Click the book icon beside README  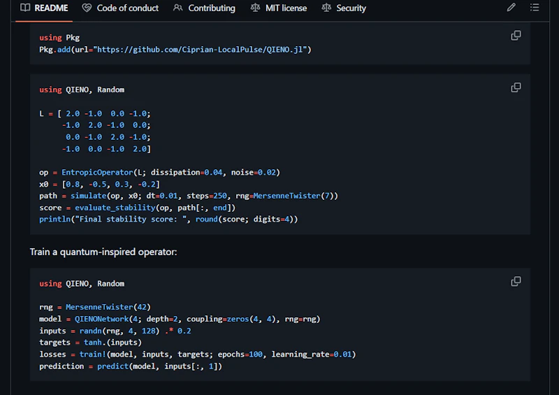click(25, 8)
